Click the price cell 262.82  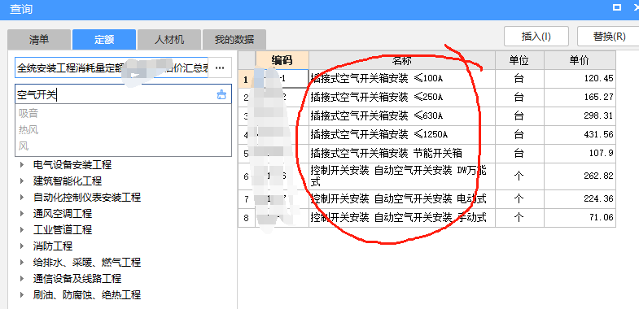[x=580, y=176]
